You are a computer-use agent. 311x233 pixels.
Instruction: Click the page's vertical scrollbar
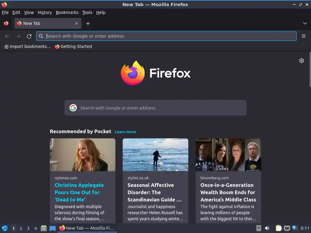310,69
